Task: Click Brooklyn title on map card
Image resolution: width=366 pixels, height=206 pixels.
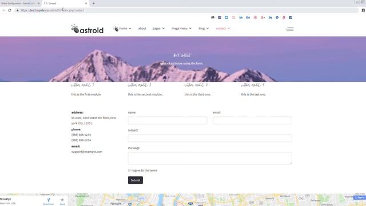Action: pos(5,199)
